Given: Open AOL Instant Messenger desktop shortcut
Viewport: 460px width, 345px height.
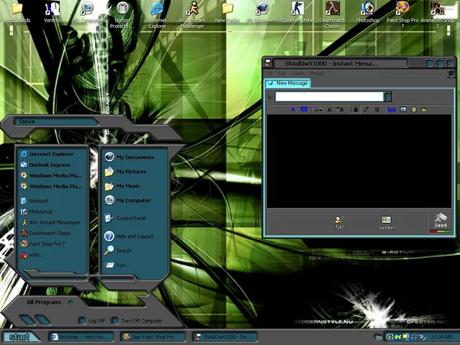Looking at the screenshot, I should tap(192, 15).
